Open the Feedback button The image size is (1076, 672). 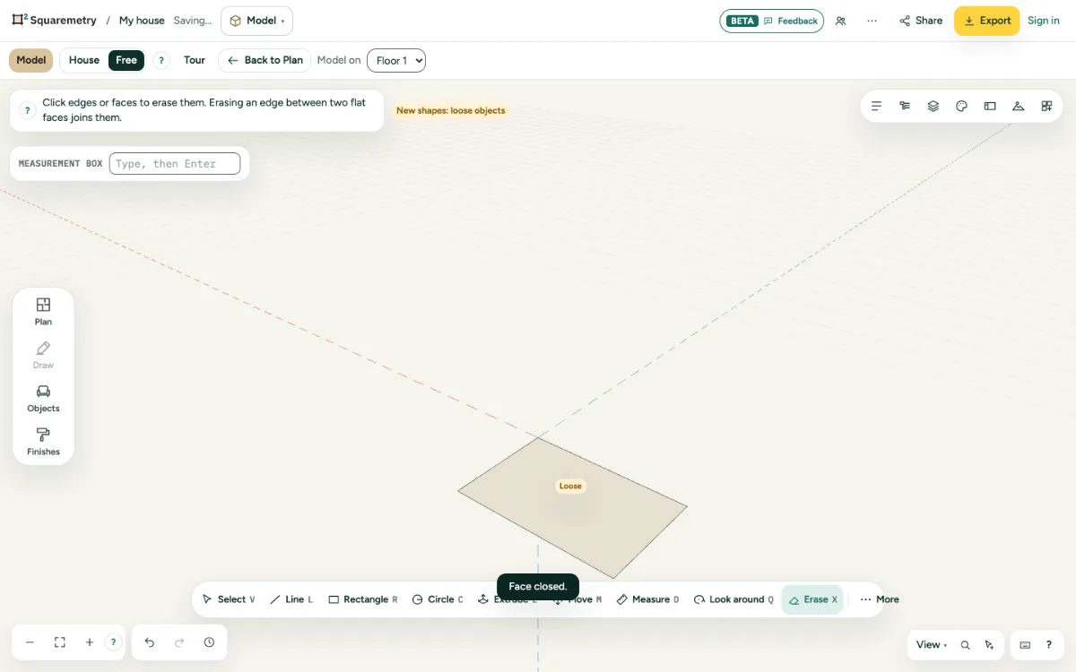[x=772, y=21]
